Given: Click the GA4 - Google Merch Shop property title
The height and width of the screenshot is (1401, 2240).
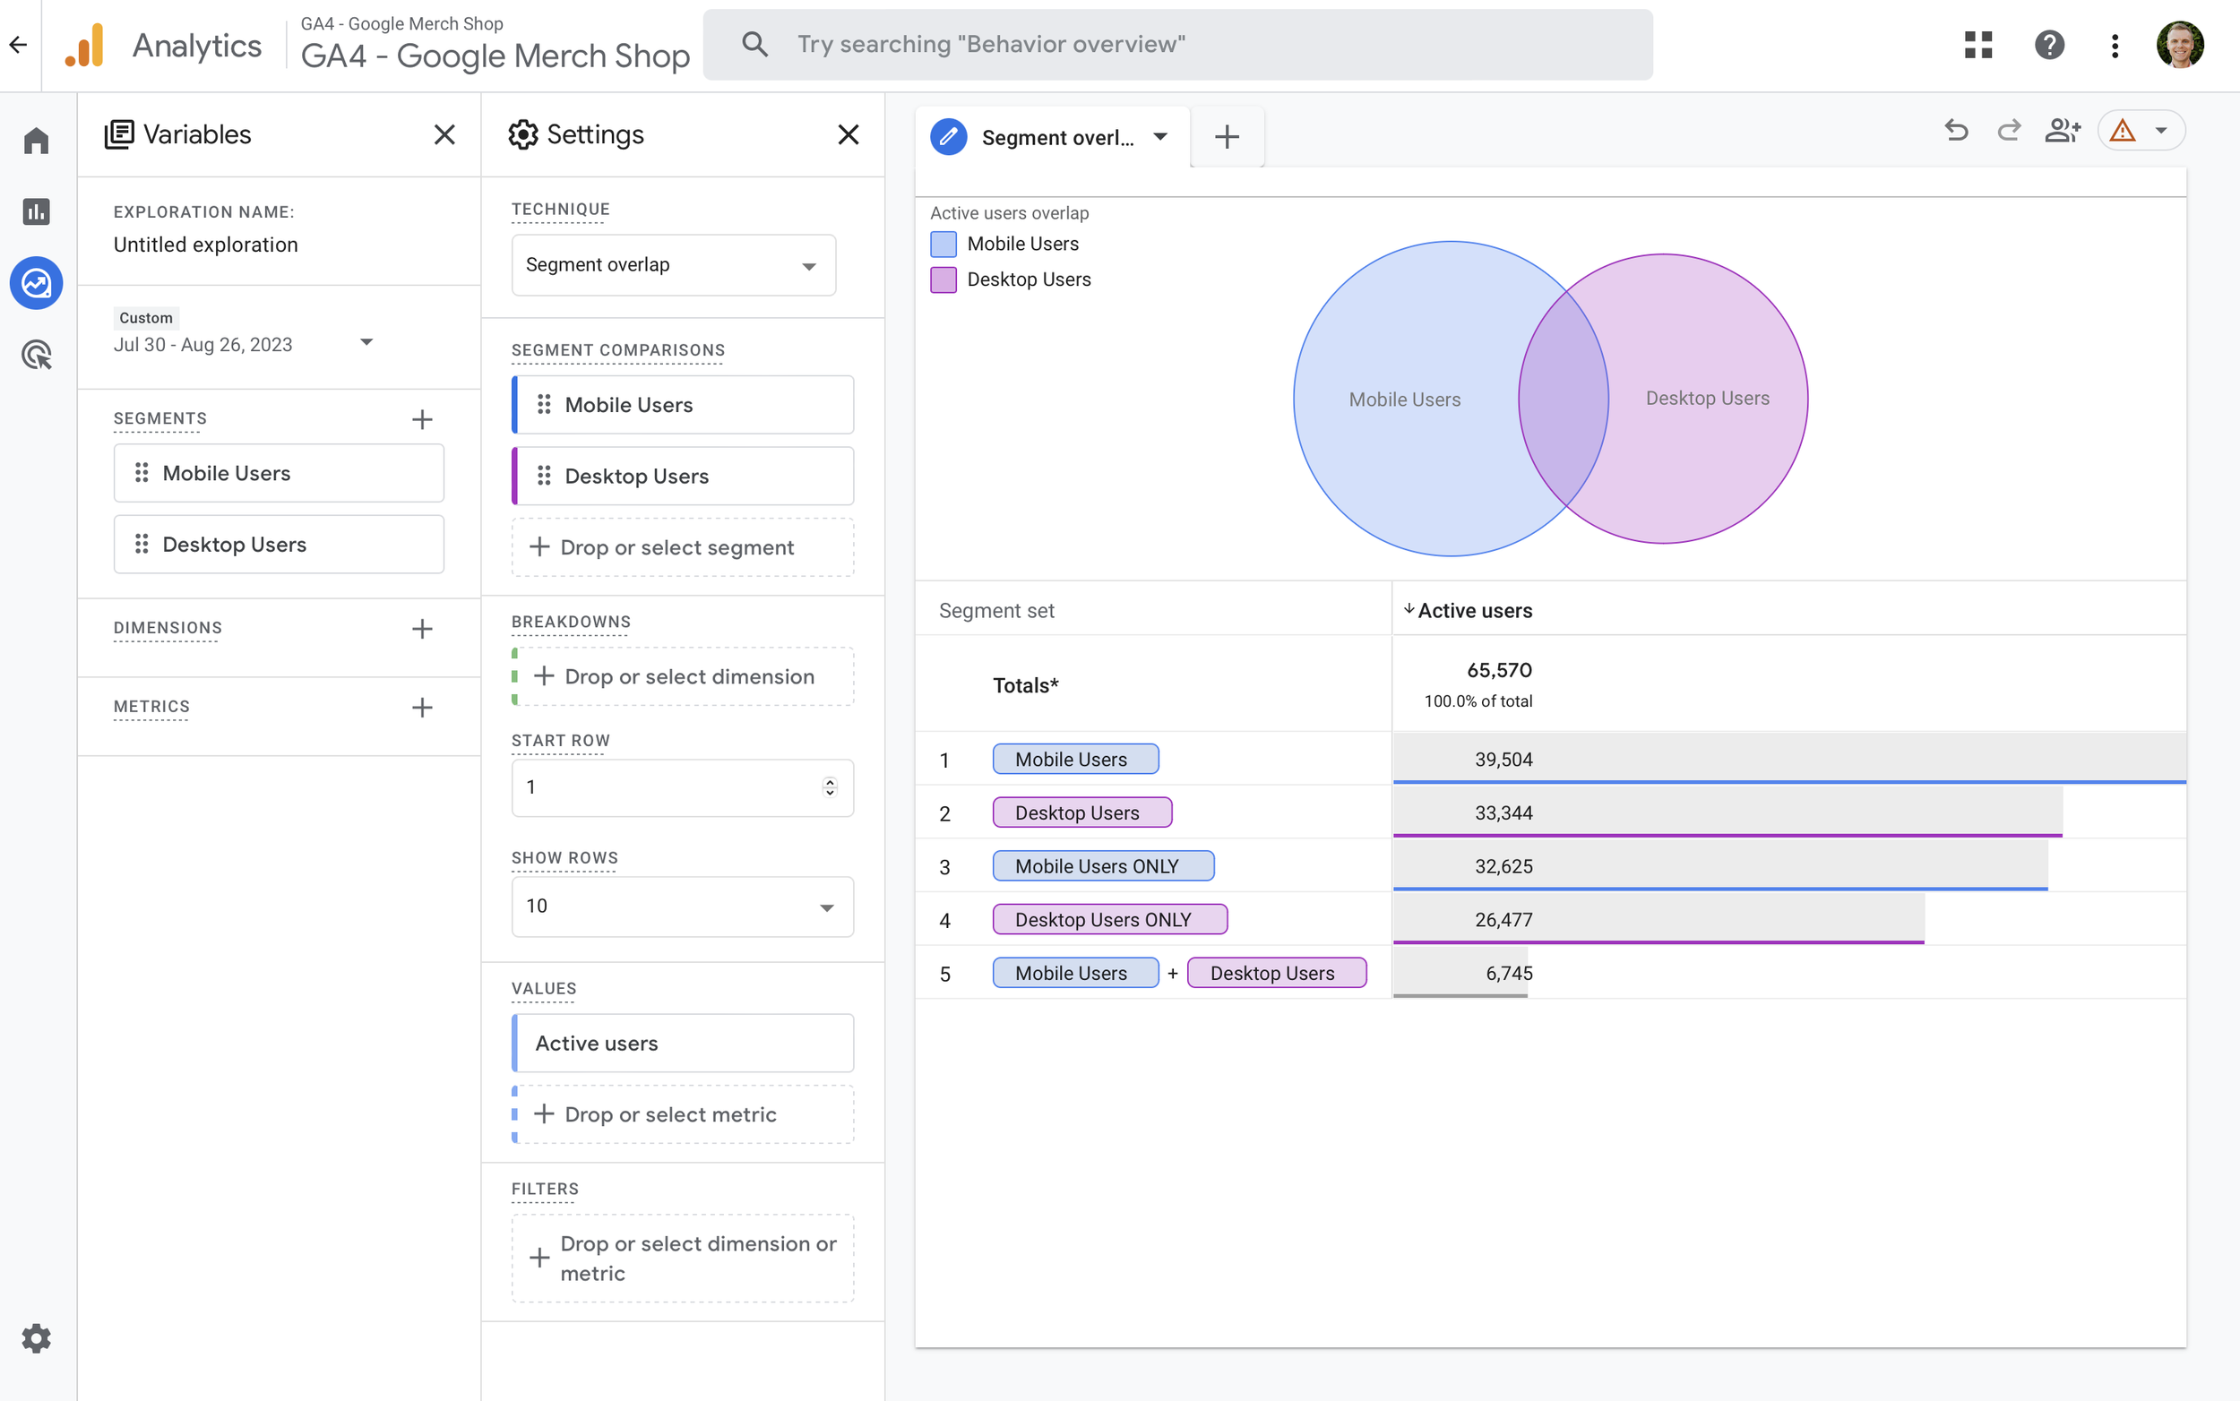Looking at the screenshot, I should [x=495, y=56].
